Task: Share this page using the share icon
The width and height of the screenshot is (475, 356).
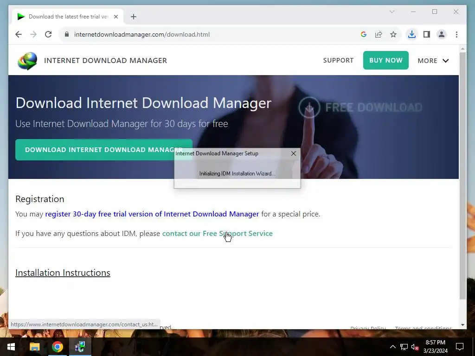Action: coord(379,34)
